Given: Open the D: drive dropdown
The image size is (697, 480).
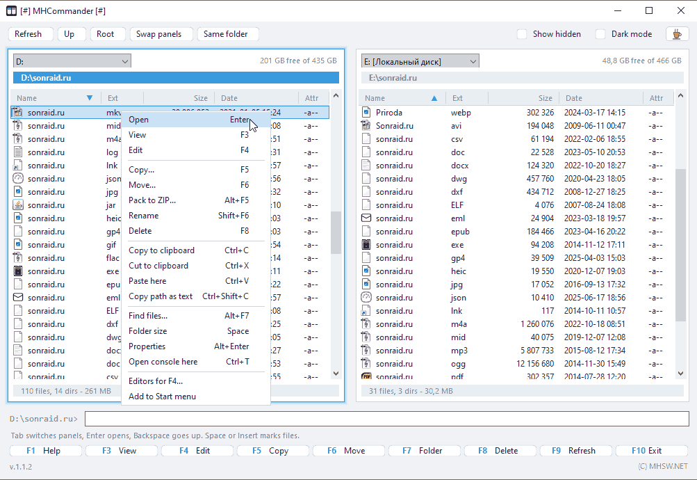Looking at the screenshot, I should [72, 61].
